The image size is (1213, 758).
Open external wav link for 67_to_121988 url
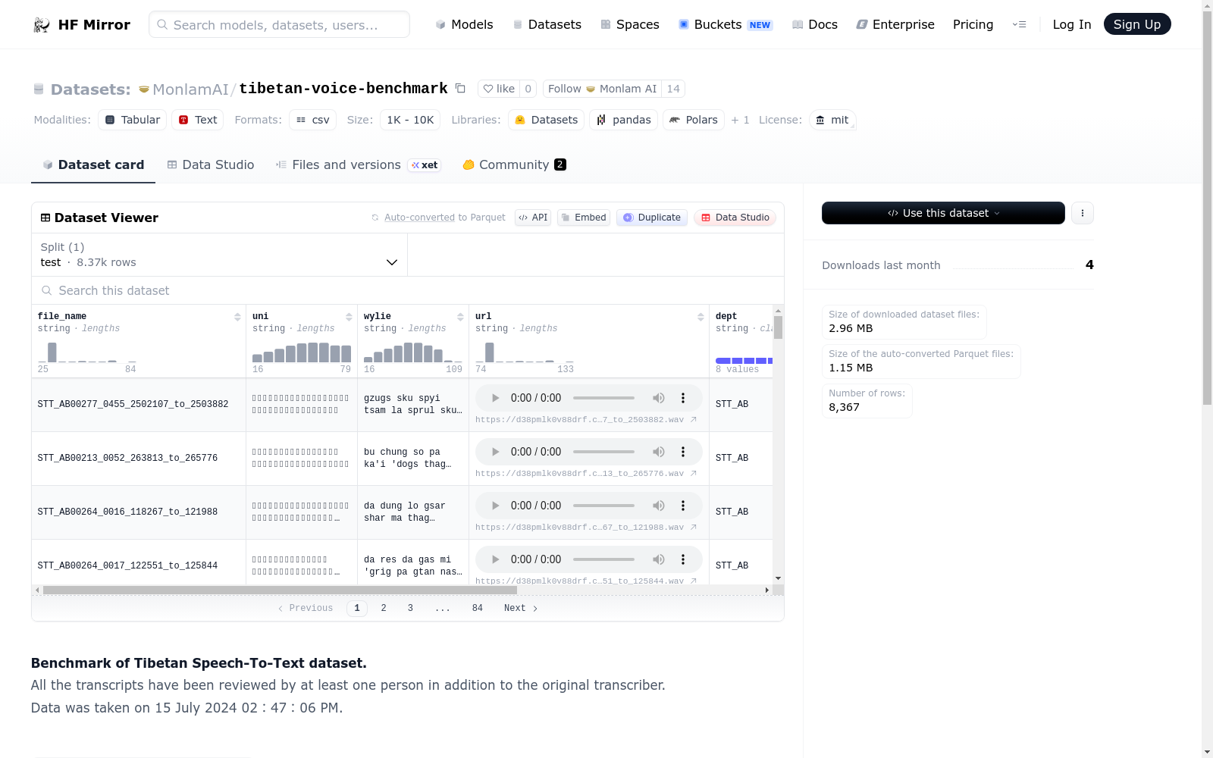pos(586,528)
